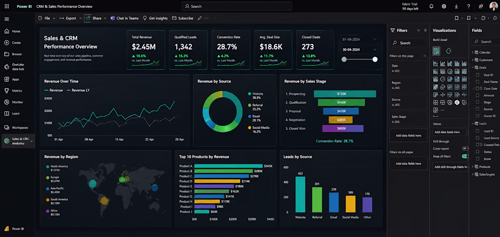Check the Deal Name field
This screenshot has width=500, height=237.
point(477,82)
